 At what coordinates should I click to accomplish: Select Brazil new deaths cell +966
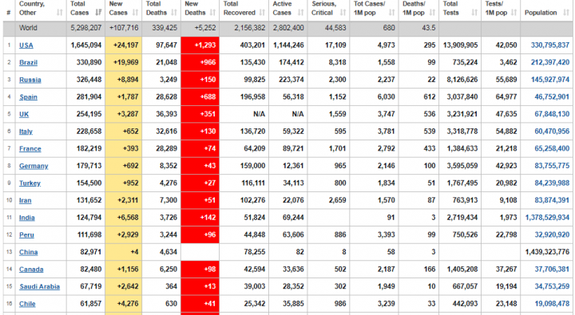tap(200, 63)
